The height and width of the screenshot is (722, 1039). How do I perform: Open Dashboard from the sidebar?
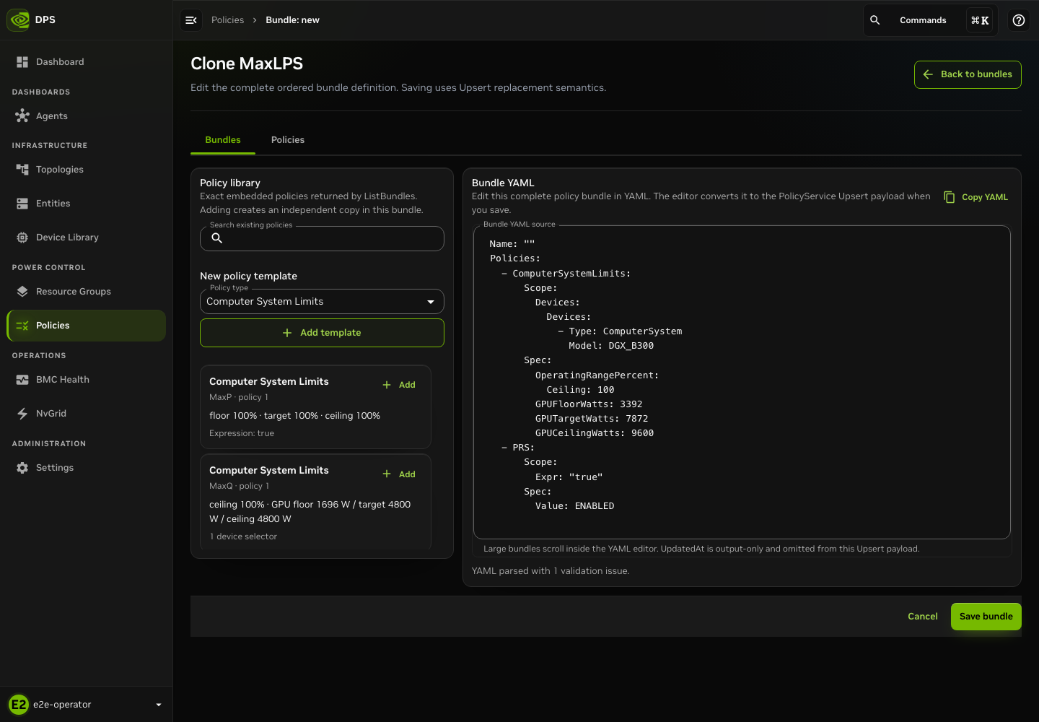(x=87, y=62)
